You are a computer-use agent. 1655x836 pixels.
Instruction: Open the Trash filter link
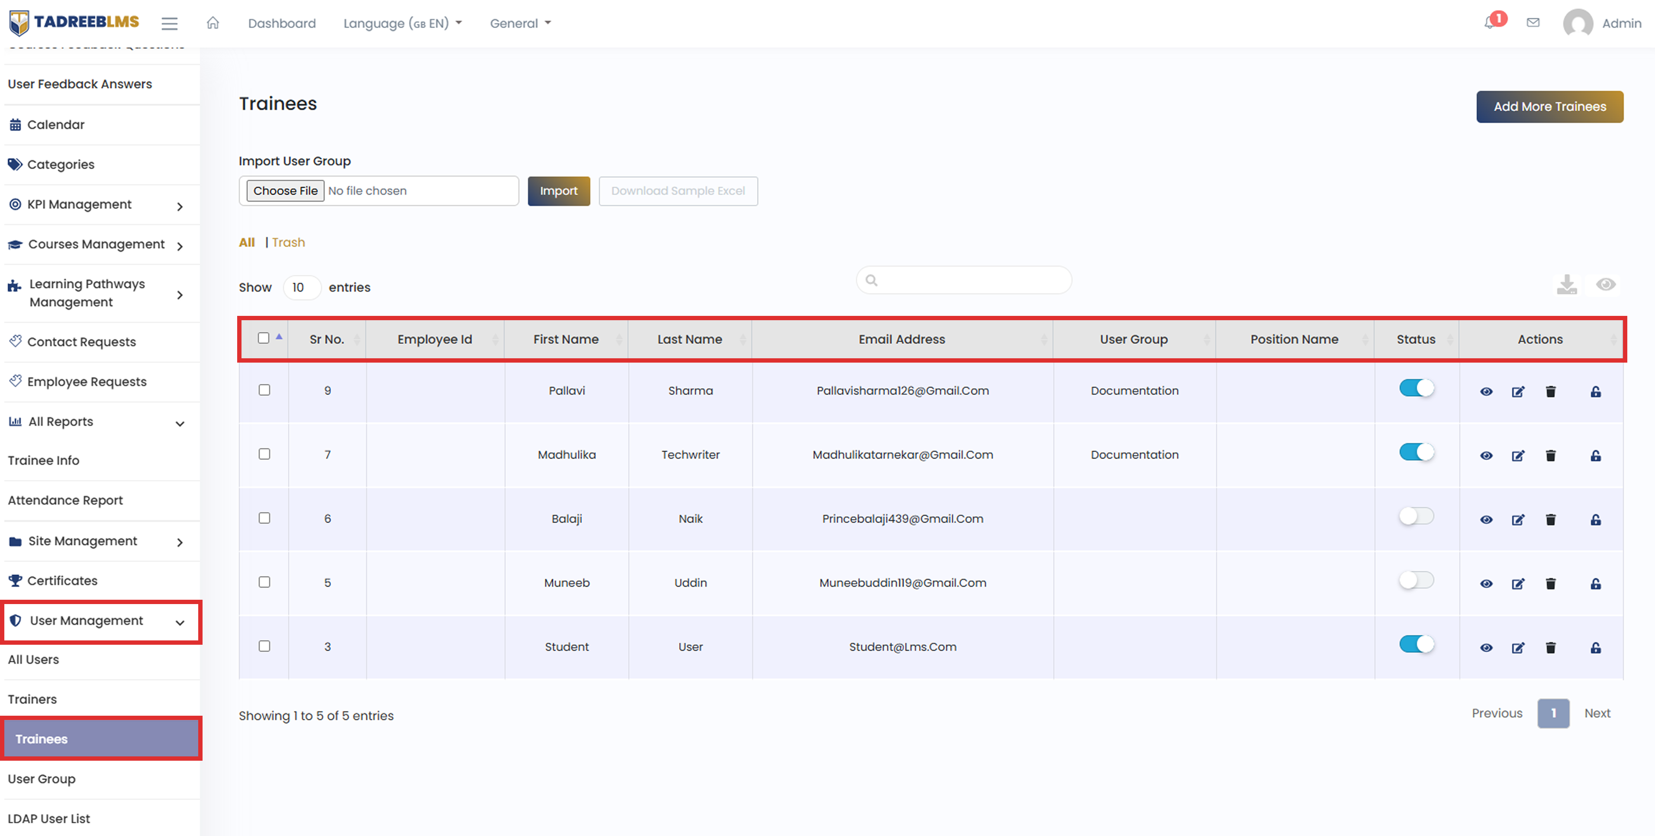tap(289, 242)
